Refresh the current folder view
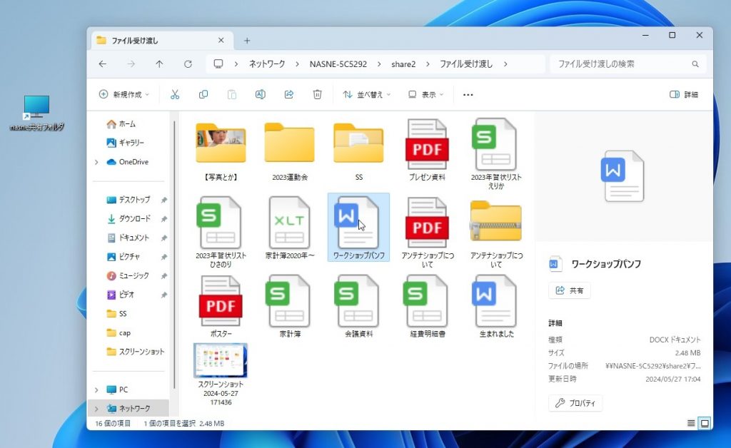 (x=188, y=63)
